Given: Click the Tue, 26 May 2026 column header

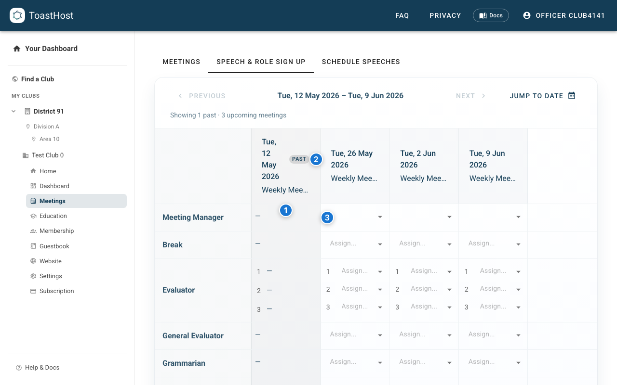Looking at the screenshot, I should (x=355, y=166).
